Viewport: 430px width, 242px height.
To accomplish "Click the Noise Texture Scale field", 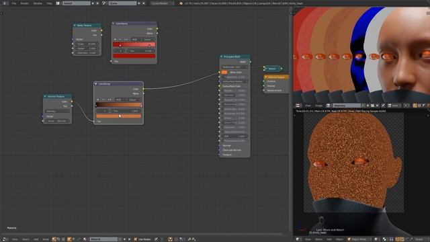I will [x=87, y=44].
